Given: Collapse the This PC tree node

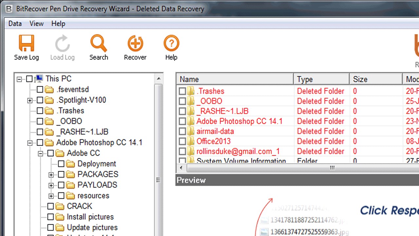Looking at the screenshot, I should 19,79.
